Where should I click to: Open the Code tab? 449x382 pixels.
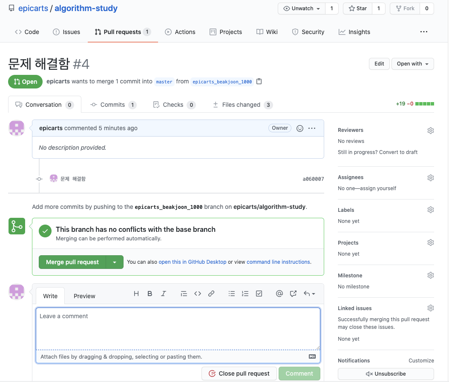(x=27, y=32)
